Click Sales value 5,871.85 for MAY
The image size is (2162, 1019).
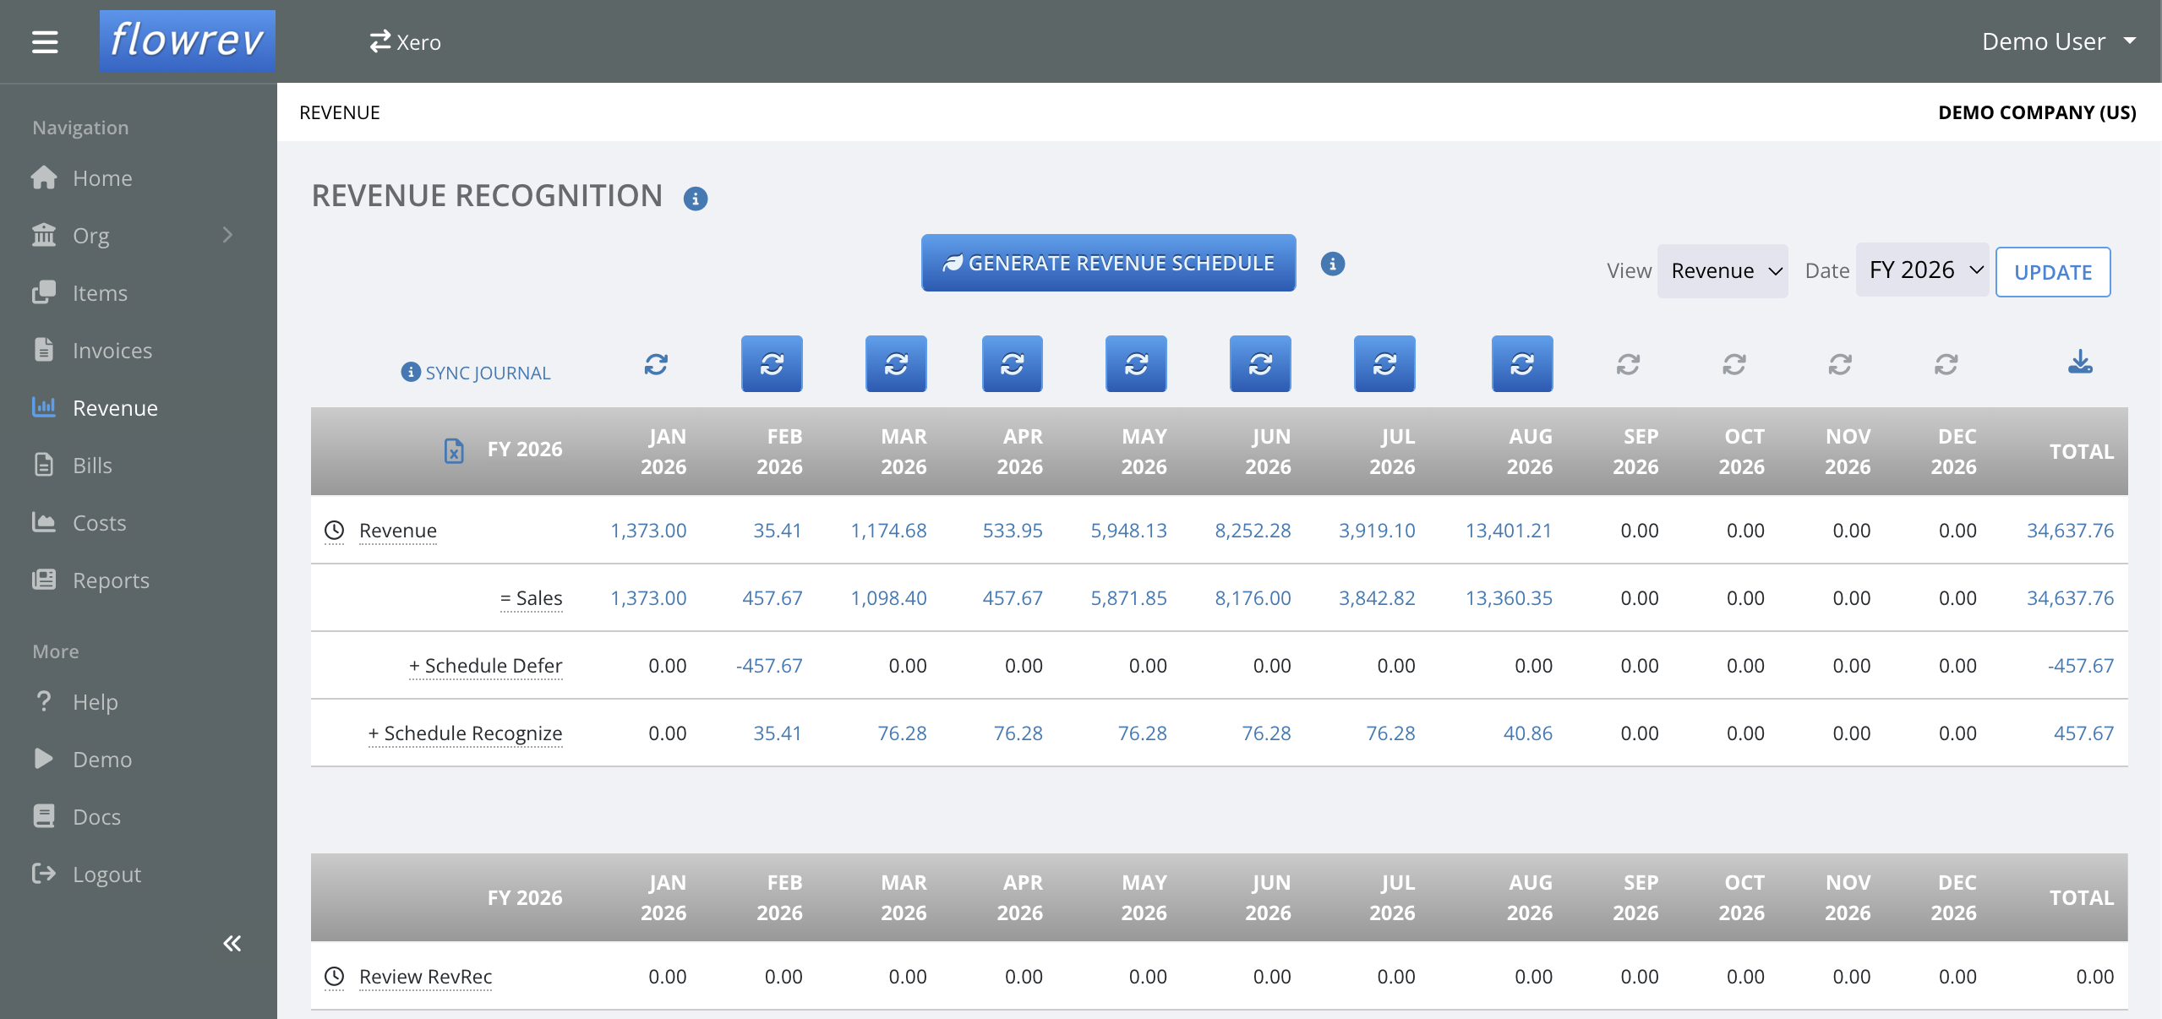pyautogui.click(x=1128, y=598)
